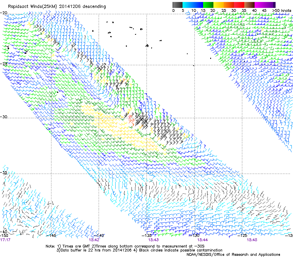Click the green 15-20 knots legend band

click(208, 5)
